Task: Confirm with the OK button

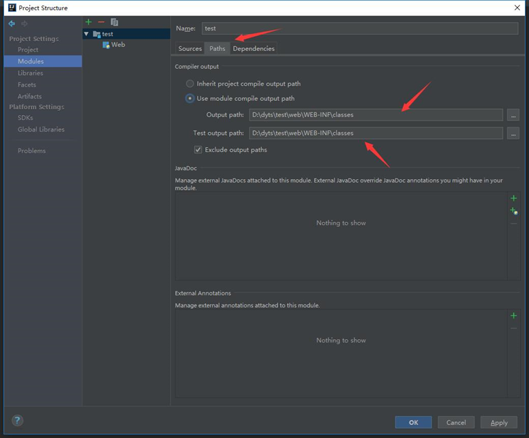Action: pyautogui.click(x=413, y=422)
